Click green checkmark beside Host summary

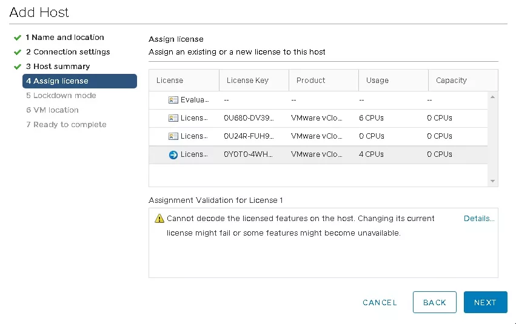[x=18, y=67]
